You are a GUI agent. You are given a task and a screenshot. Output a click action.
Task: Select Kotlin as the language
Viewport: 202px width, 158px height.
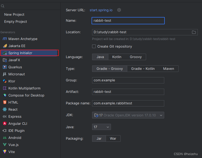pos(117,57)
